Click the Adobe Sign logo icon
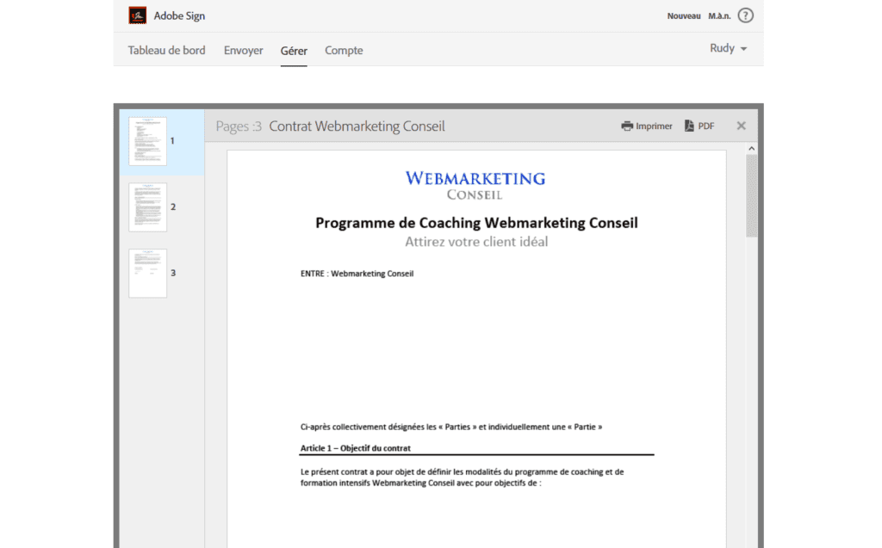882x548 pixels. pos(137,15)
